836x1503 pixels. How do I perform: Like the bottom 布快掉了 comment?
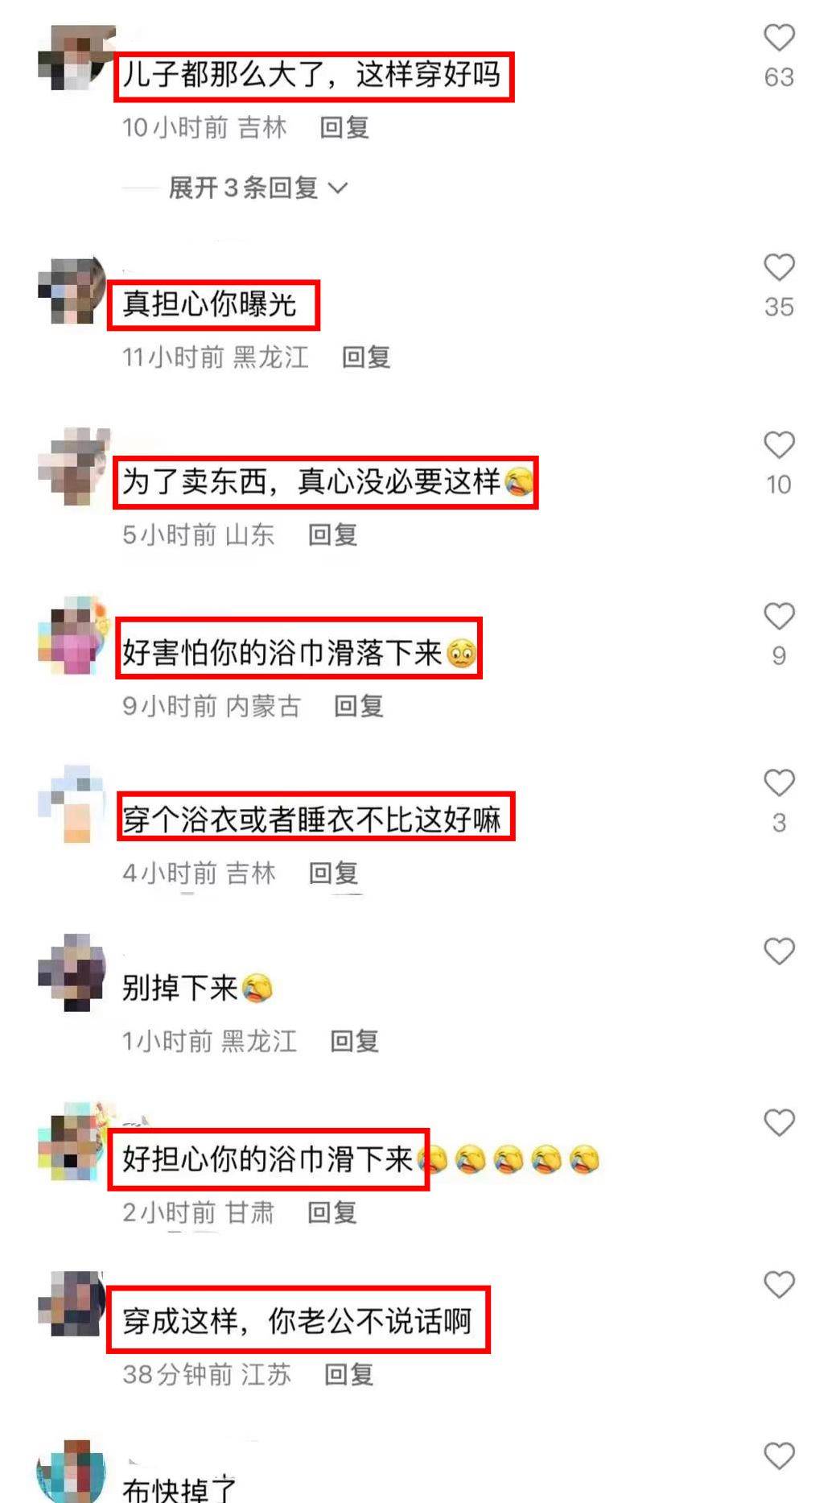779,1456
